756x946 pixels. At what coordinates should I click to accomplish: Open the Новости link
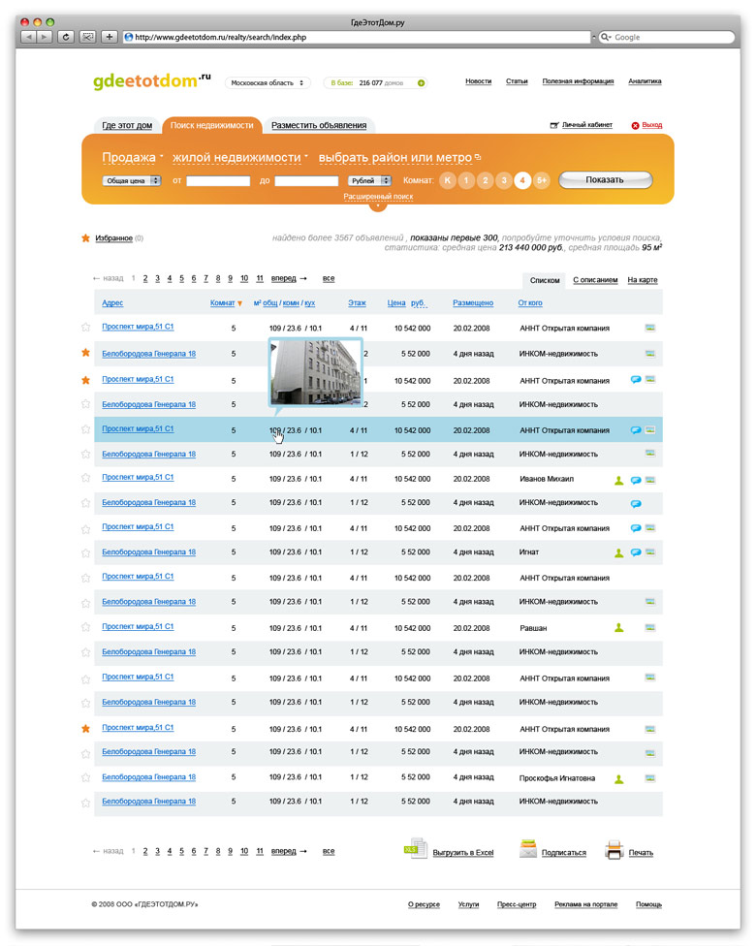479,80
